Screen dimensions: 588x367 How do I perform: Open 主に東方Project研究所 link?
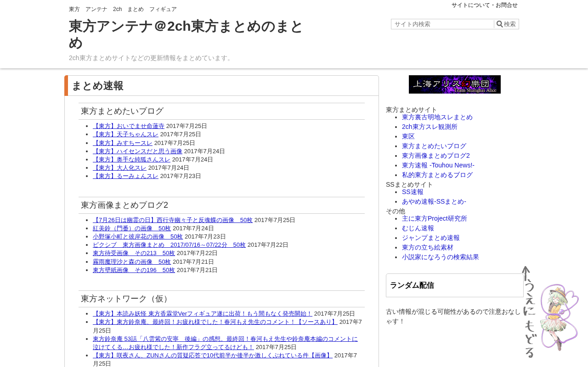(435, 218)
